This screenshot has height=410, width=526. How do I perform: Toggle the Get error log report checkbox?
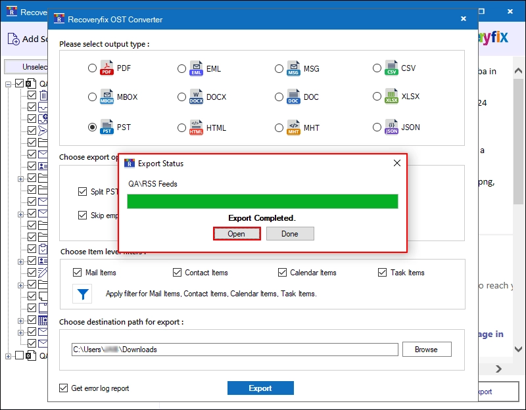[63, 388]
